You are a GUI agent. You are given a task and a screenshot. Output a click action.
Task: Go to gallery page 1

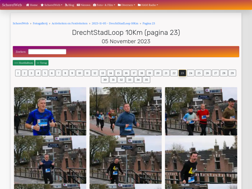tap(18, 73)
